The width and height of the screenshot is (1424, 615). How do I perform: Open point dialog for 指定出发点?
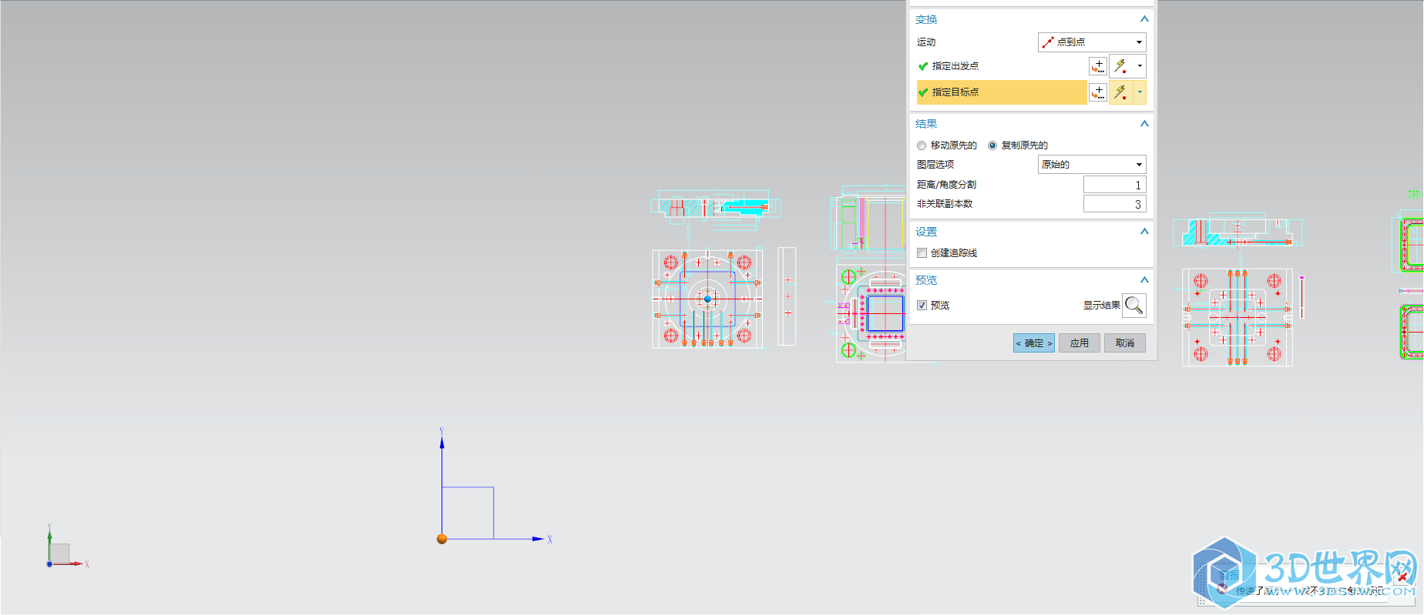(x=1098, y=66)
